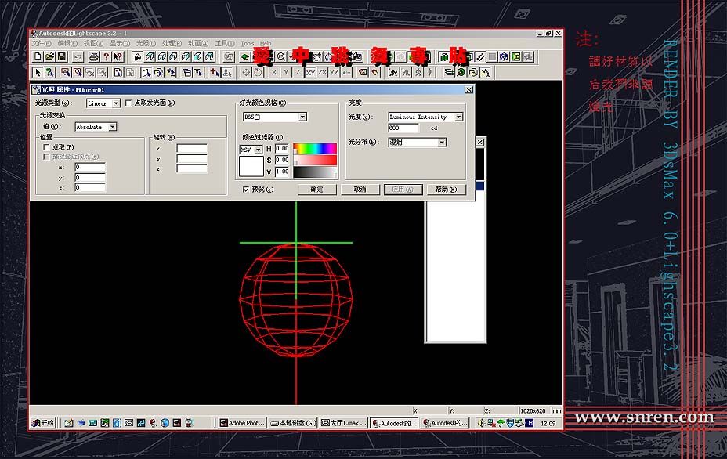The height and width of the screenshot is (459, 727).
Task: Click the X axis constraint button
Action: tap(274, 72)
